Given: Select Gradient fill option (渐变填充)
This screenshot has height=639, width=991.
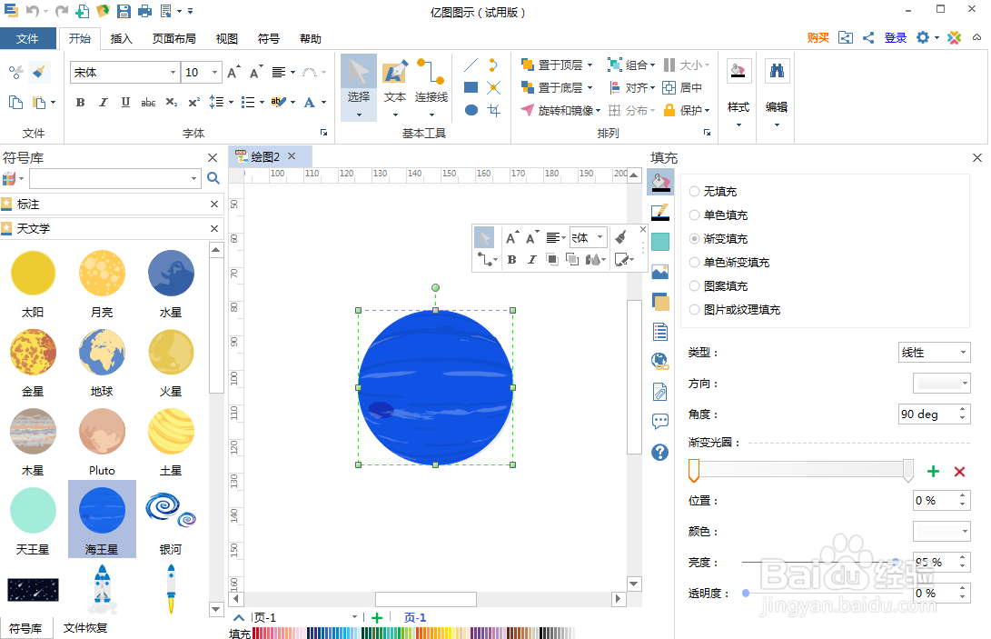Looking at the screenshot, I should (718, 238).
